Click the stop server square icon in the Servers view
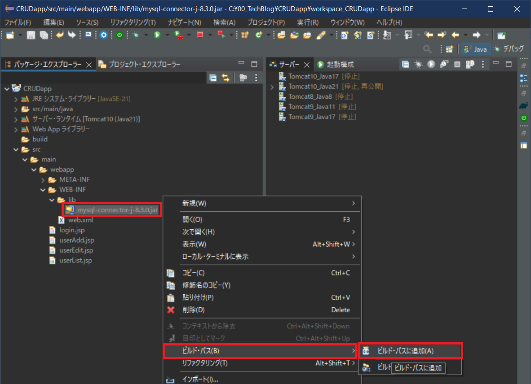 tap(457, 64)
